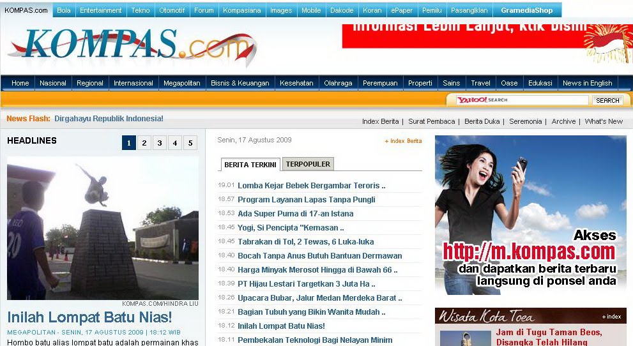Screen dimensions: 633x346
Task: Open + index in Wisata Kota Toea
Action: tap(611, 317)
